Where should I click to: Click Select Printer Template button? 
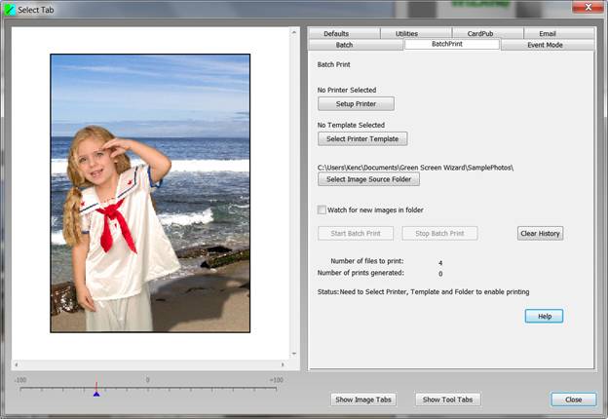click(x=362, y=138)
